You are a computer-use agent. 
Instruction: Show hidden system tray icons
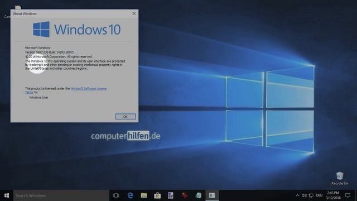click(x=297, y=195)
